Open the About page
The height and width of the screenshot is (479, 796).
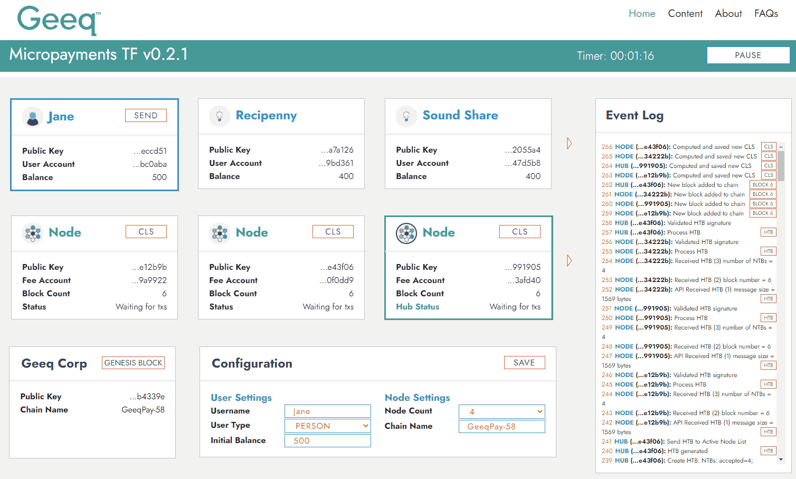pyautogui.click(x=728, y=14)
